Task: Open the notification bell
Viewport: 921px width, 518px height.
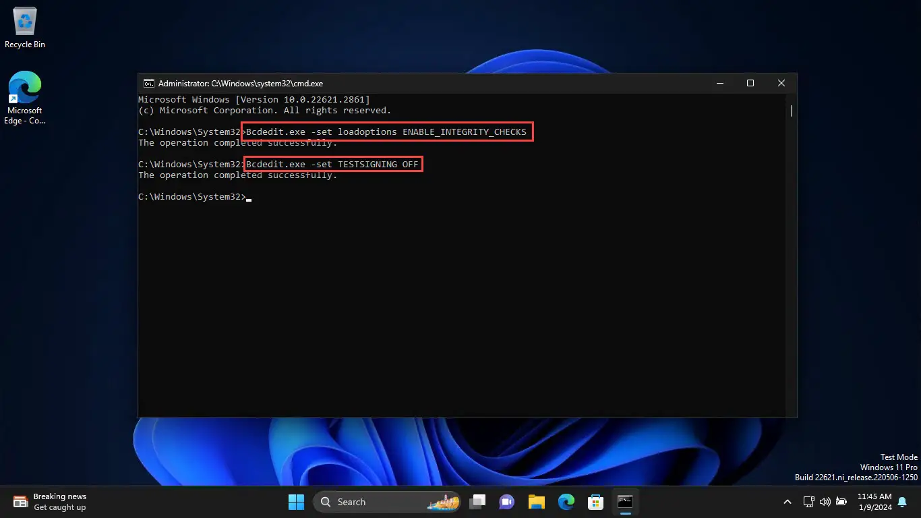Action: (902, 502)
